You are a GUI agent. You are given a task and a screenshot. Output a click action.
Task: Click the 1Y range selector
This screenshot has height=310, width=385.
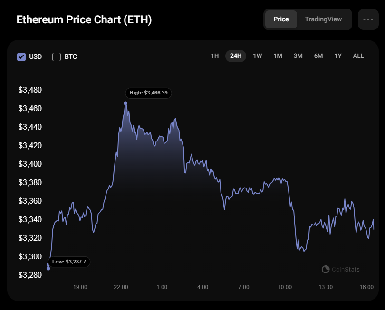(x=338, y=56)
